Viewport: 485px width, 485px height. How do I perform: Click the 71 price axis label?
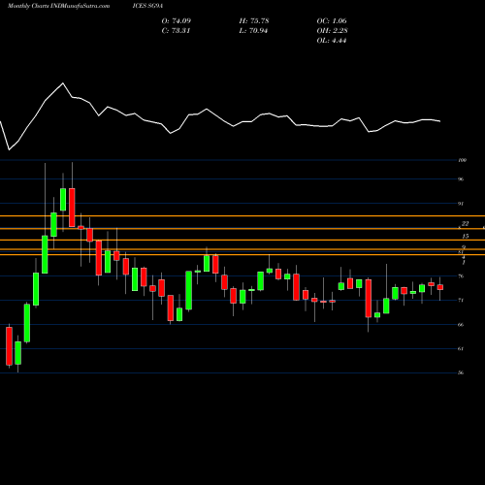[461, 301]
